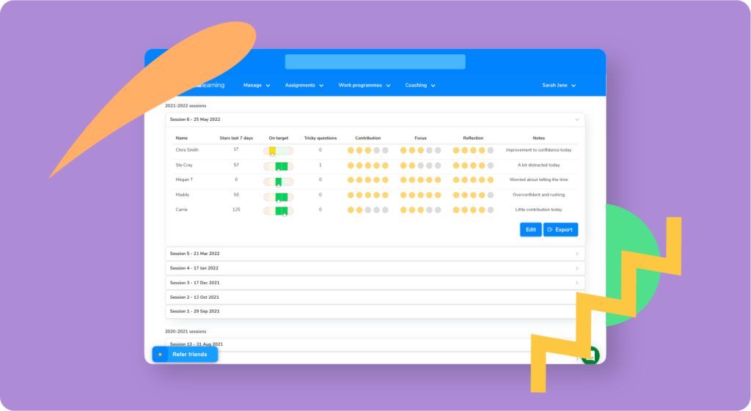Open the Sarah Jane account dropdown

[558, 86]
